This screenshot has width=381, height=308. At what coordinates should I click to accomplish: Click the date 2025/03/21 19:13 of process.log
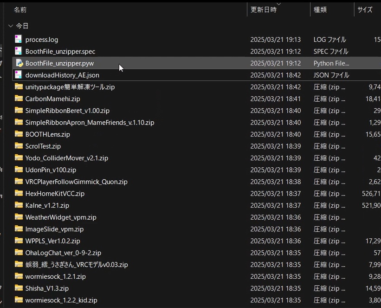[x=276, y=39]
